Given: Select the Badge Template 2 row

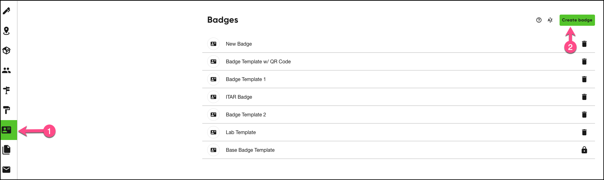Looking at the screenshot, I should 246,115.
